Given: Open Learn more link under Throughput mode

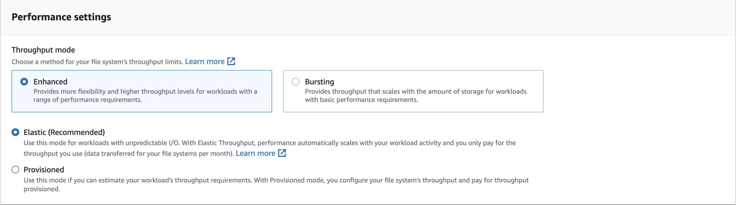Looking at the screenshot, I should [205, 62].
